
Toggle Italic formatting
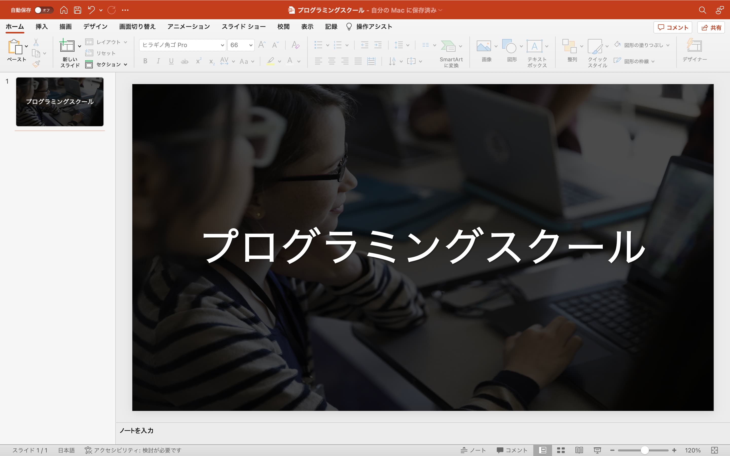(x=158, y=61)
